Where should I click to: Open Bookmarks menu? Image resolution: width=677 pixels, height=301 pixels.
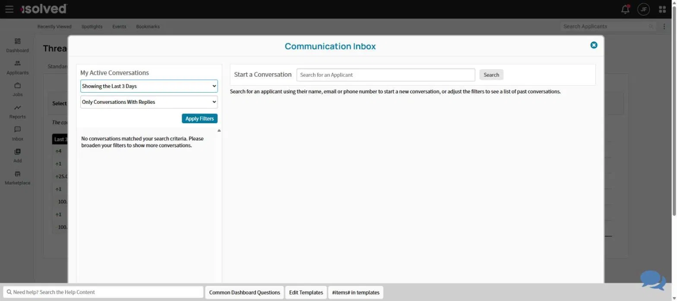[148, 27]
